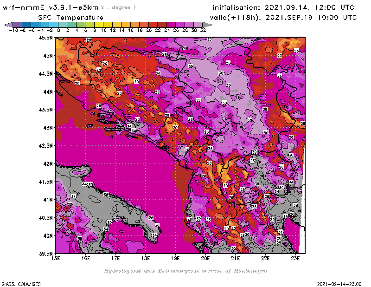The height and width of the screenshot is (287, 371).
Task: Click the legend tick label '0'
Action: point(58,30)
